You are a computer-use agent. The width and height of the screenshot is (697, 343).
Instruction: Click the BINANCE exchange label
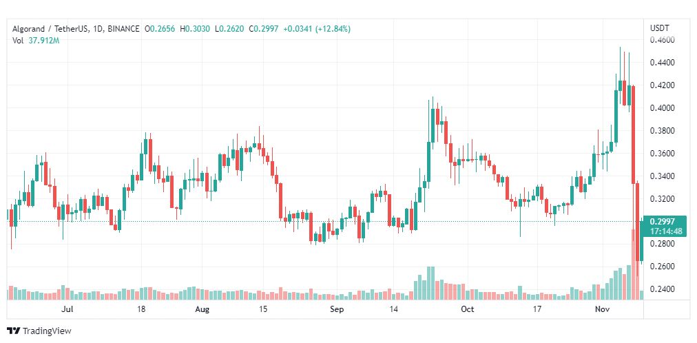123,29
